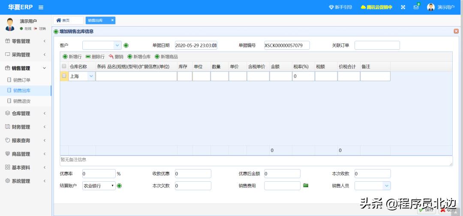Expand the 商品管理 sidebar menu

pyautogui.click(x=26, y=154)
